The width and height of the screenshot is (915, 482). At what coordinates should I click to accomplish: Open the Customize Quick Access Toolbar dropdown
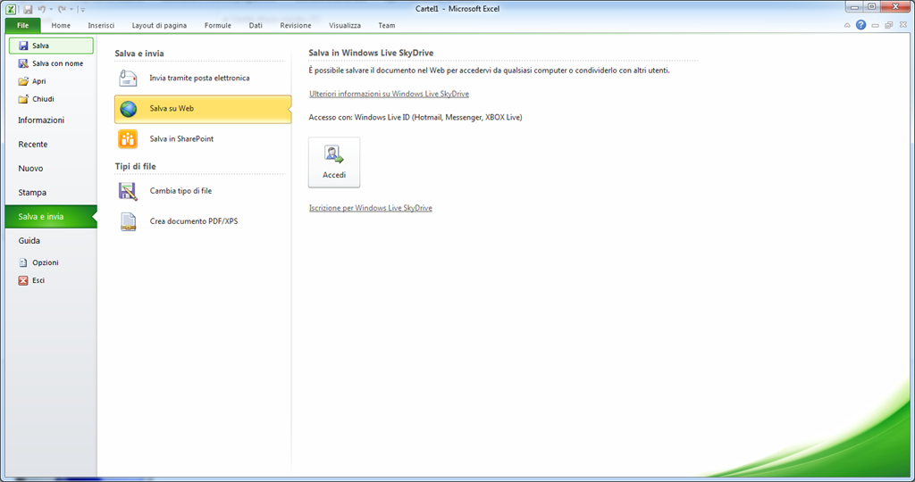click(82, 9)
